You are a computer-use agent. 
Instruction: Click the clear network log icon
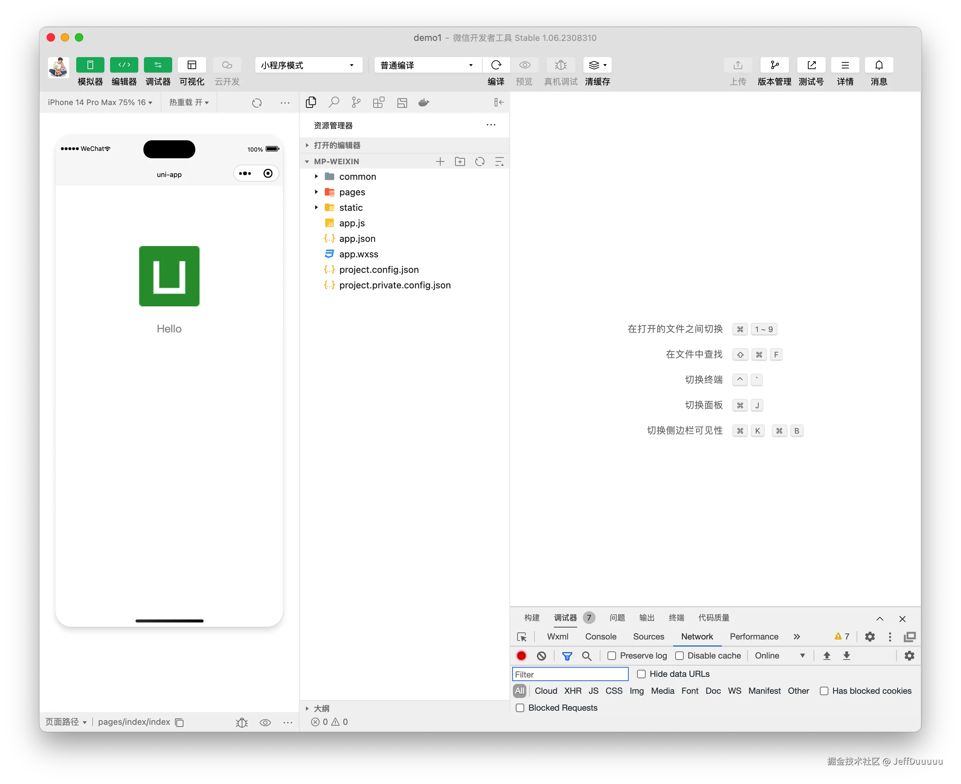[542, 656]
